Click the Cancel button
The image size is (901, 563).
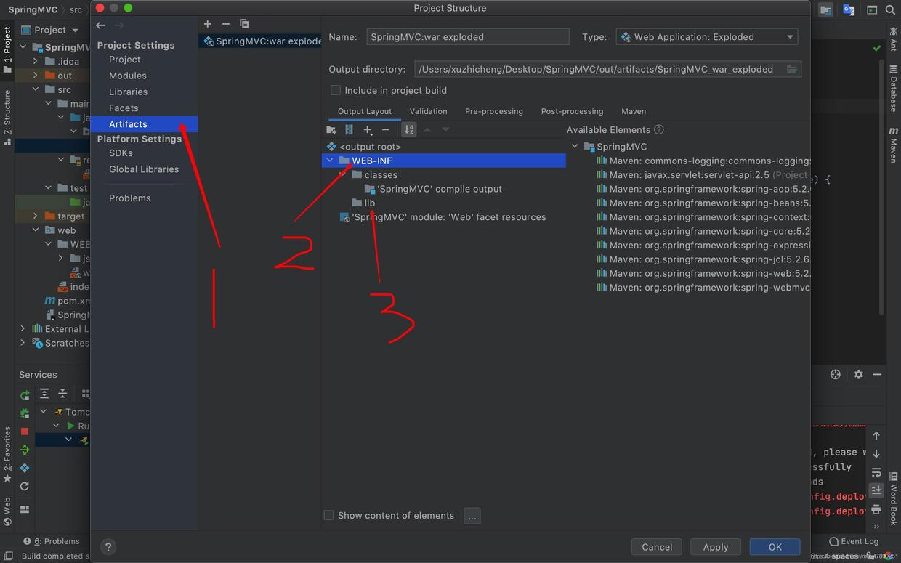click(x=657, y=547)
